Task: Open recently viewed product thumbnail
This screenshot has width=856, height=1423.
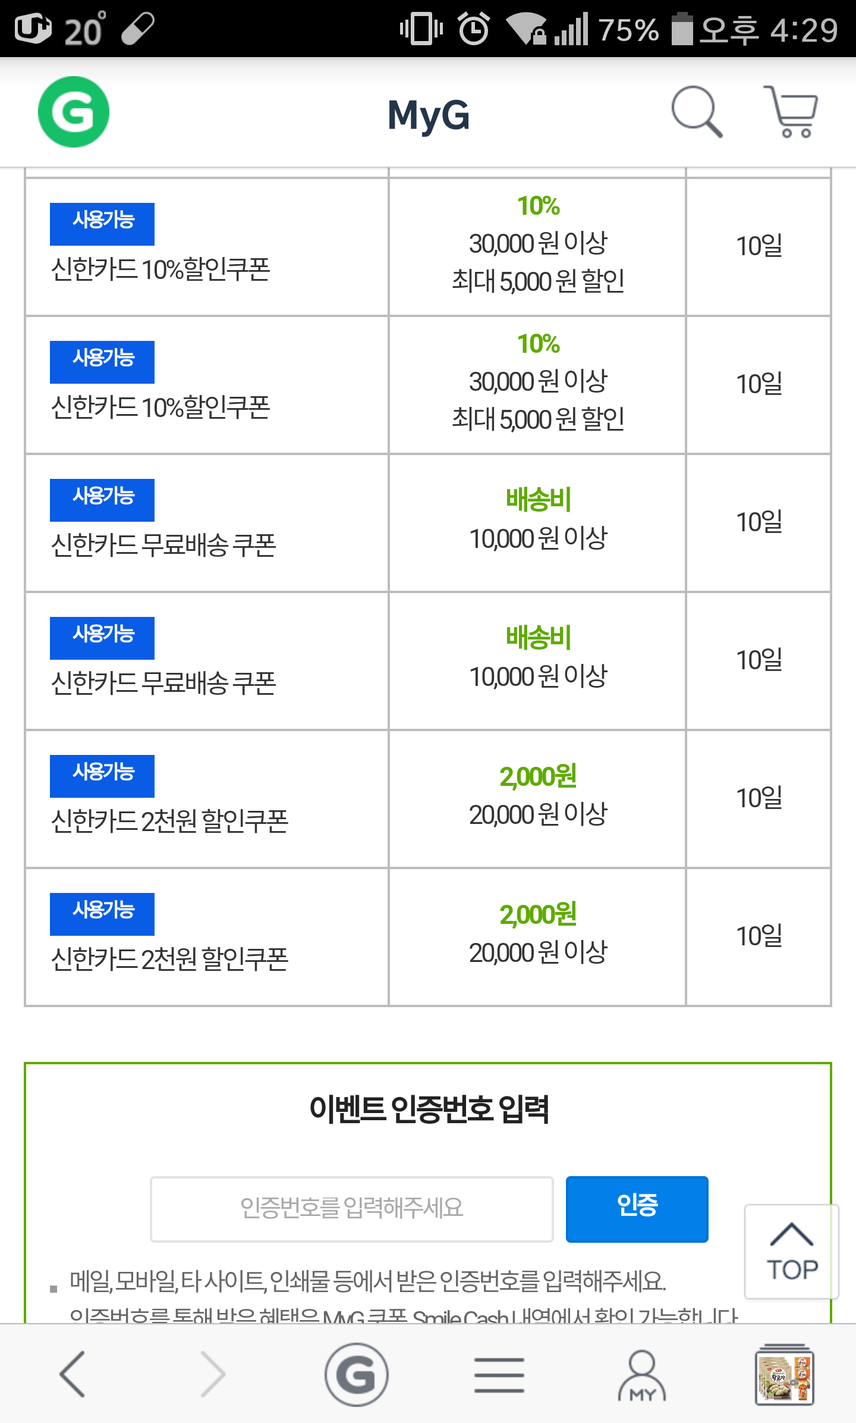Action: [784, 1374]
